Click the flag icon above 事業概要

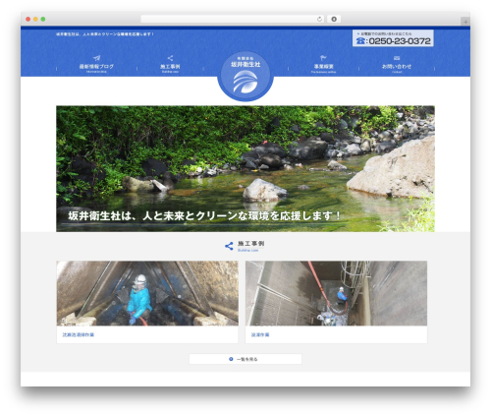[323, 58]
